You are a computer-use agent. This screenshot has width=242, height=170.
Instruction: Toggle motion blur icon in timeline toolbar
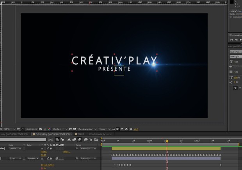click(x=79, y=140)
